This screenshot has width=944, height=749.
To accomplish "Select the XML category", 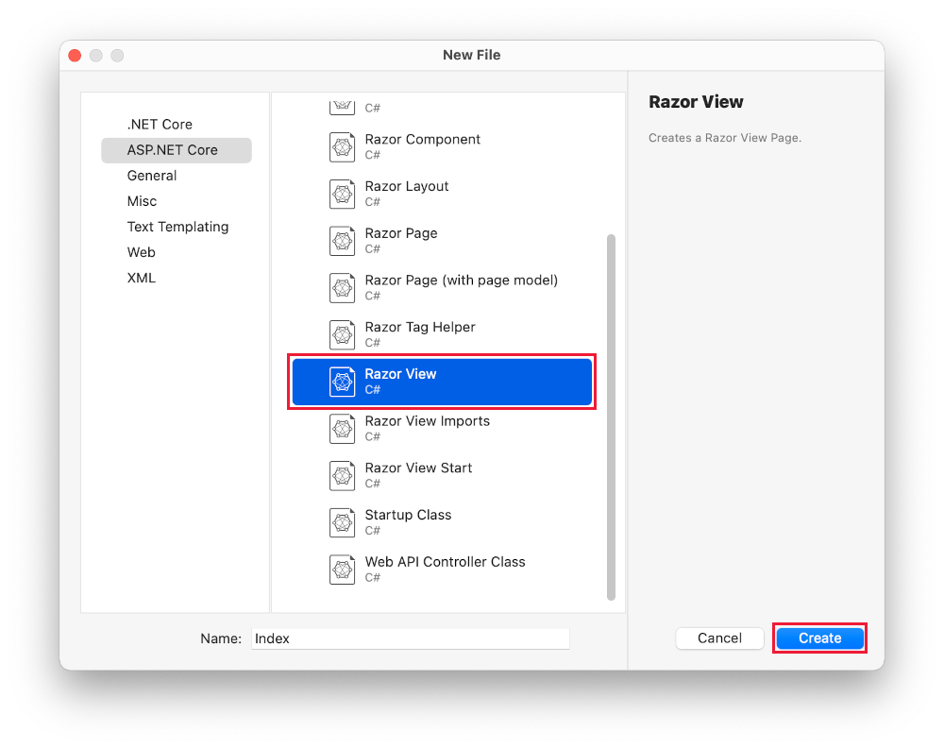I will click(142, 278).
